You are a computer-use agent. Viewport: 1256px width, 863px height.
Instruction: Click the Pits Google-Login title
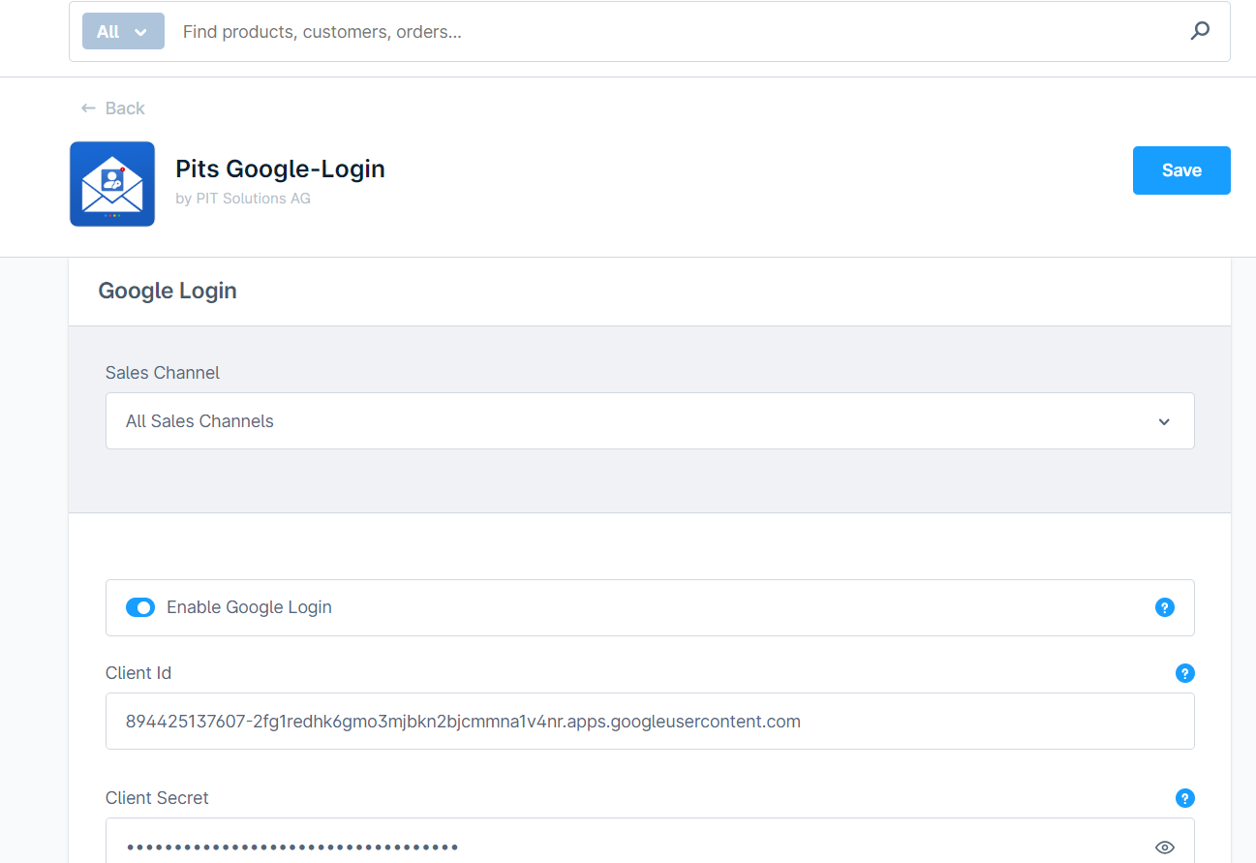click(x=280, y=169)
